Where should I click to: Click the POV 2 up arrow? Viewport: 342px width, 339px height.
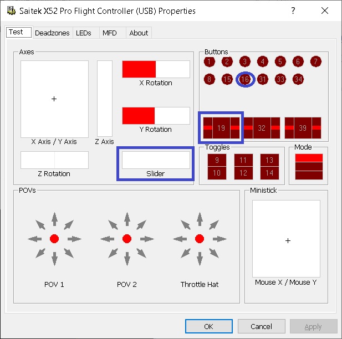127,219
